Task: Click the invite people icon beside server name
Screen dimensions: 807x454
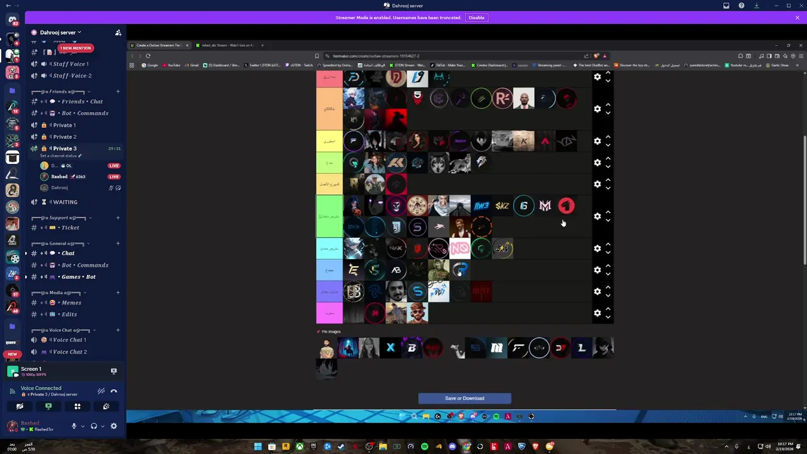Action: click(x=118, y=32)
